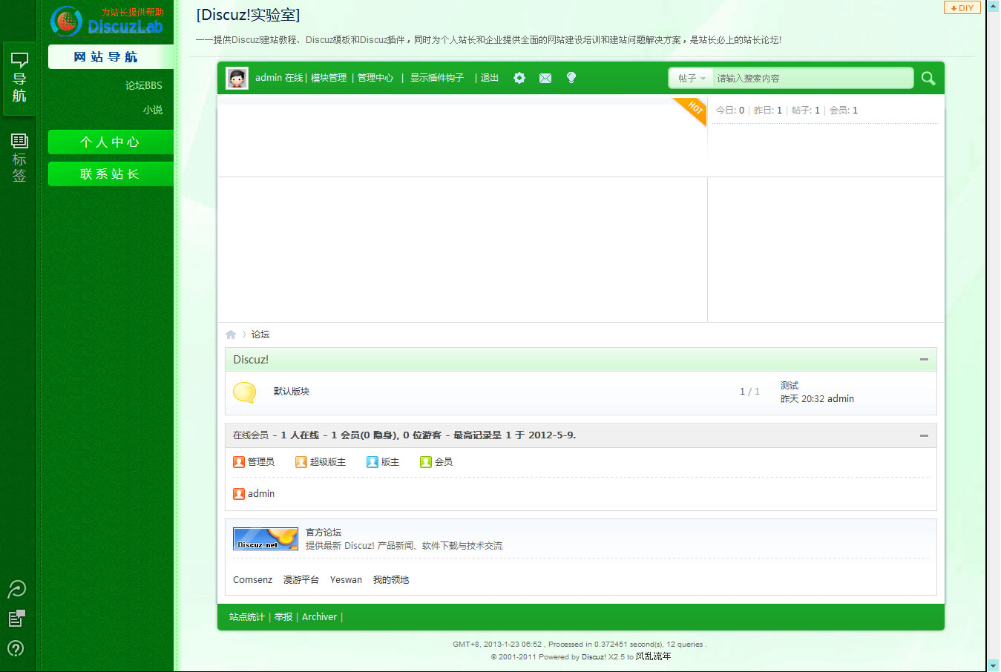Viewport: 1001px width, 672px height.
Task: Open the sidebar help question icon
Action: (16, 648)
